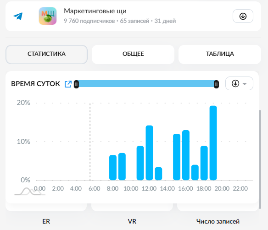Switch to the СТАТИСТИКА tab
This screenshot has width=268, height=230.
[x=46, y=54]
